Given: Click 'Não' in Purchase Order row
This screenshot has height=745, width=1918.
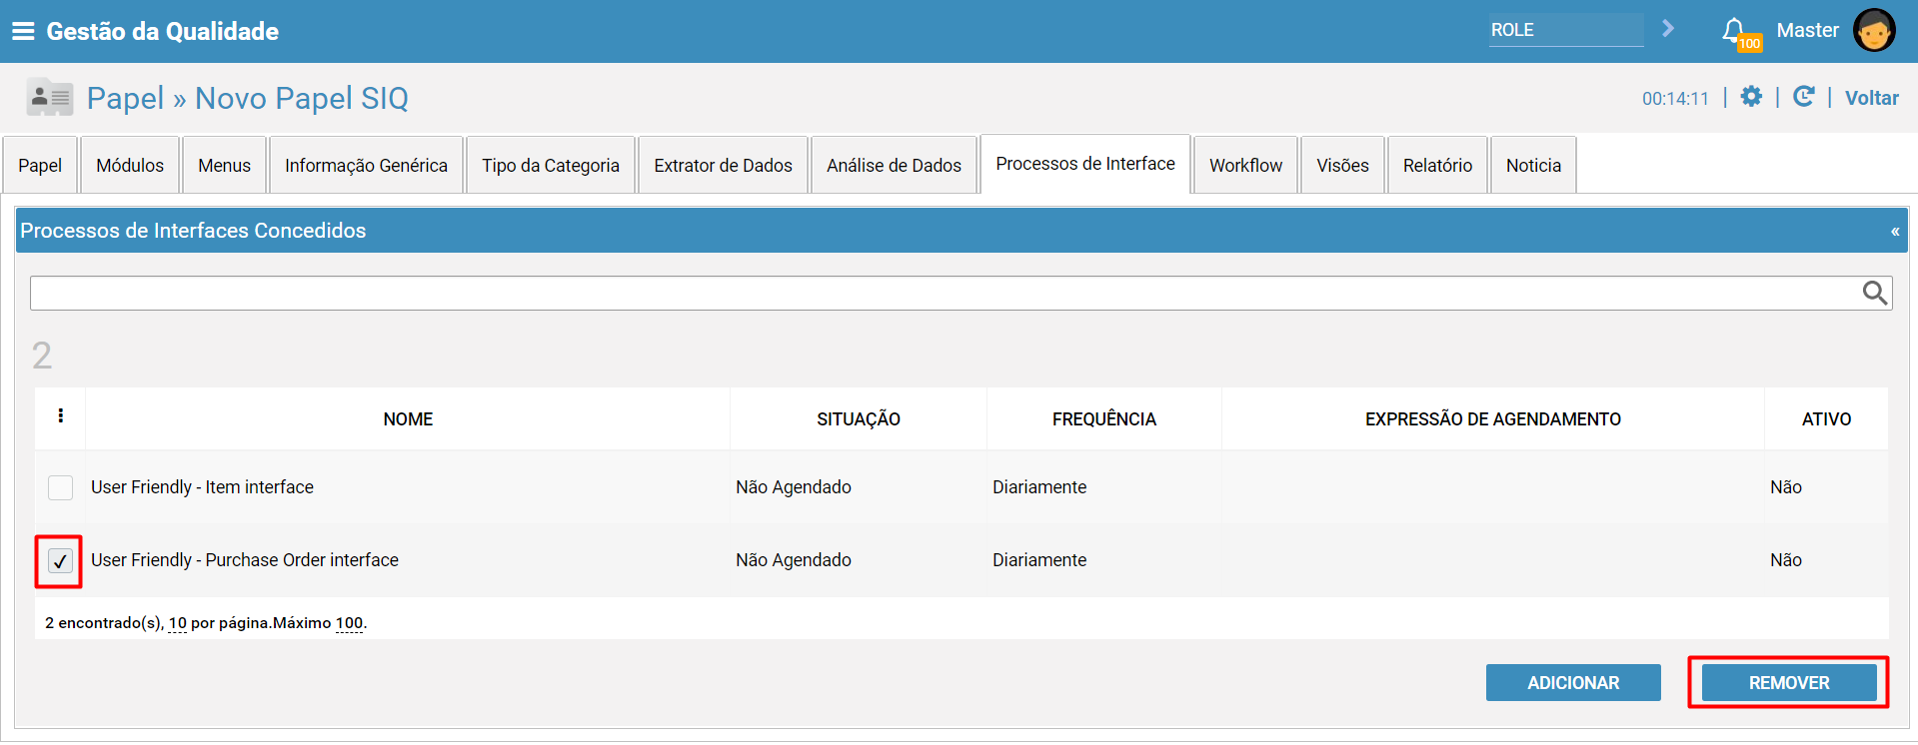Looking at the screenshot, I should (1786, 560).
